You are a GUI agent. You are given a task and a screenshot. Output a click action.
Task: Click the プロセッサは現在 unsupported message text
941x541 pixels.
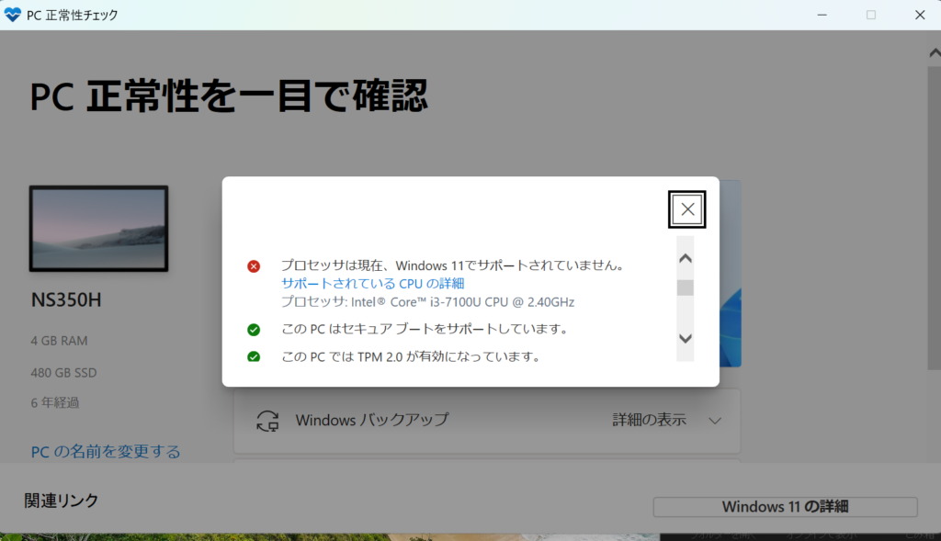pyautogui.click(x=453, y=265)
